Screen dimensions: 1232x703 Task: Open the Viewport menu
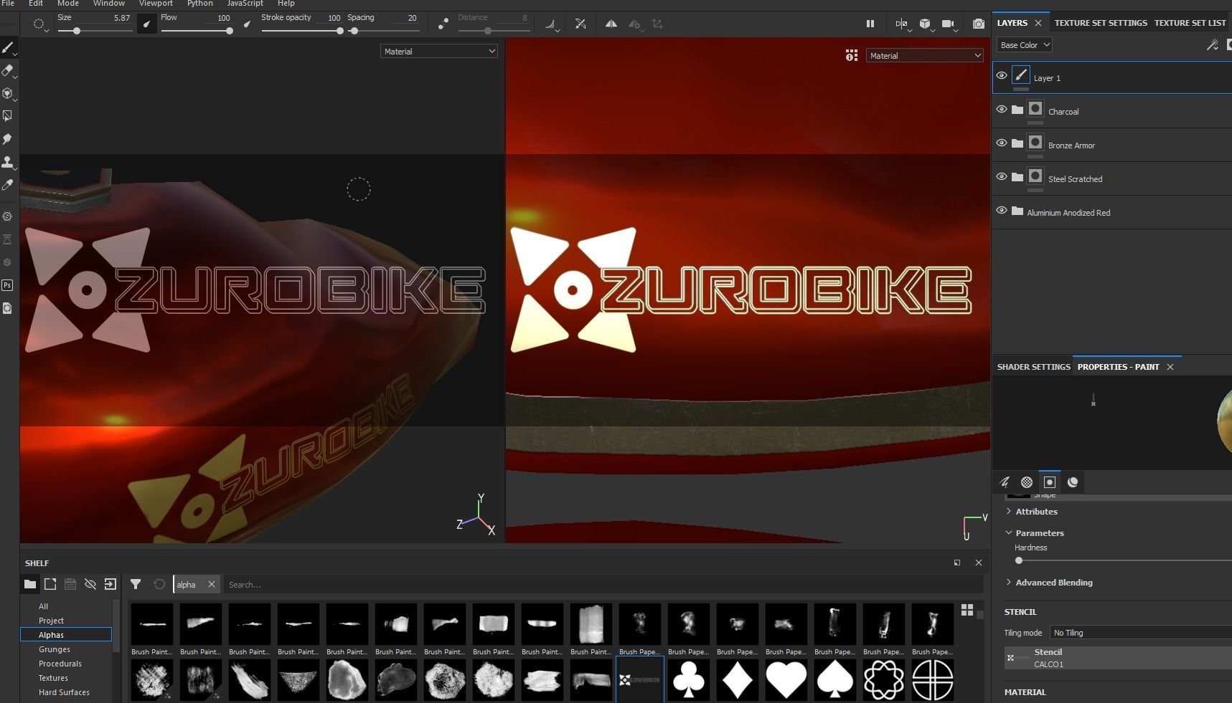[x=156, y=4]
